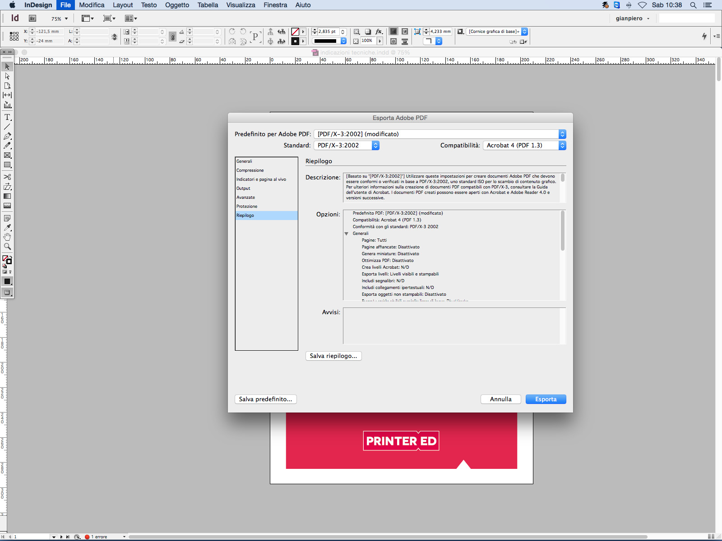The height and width of the screenshot is (541, 722).
Task: Open the File menu
Action: [x=65, y=5]
